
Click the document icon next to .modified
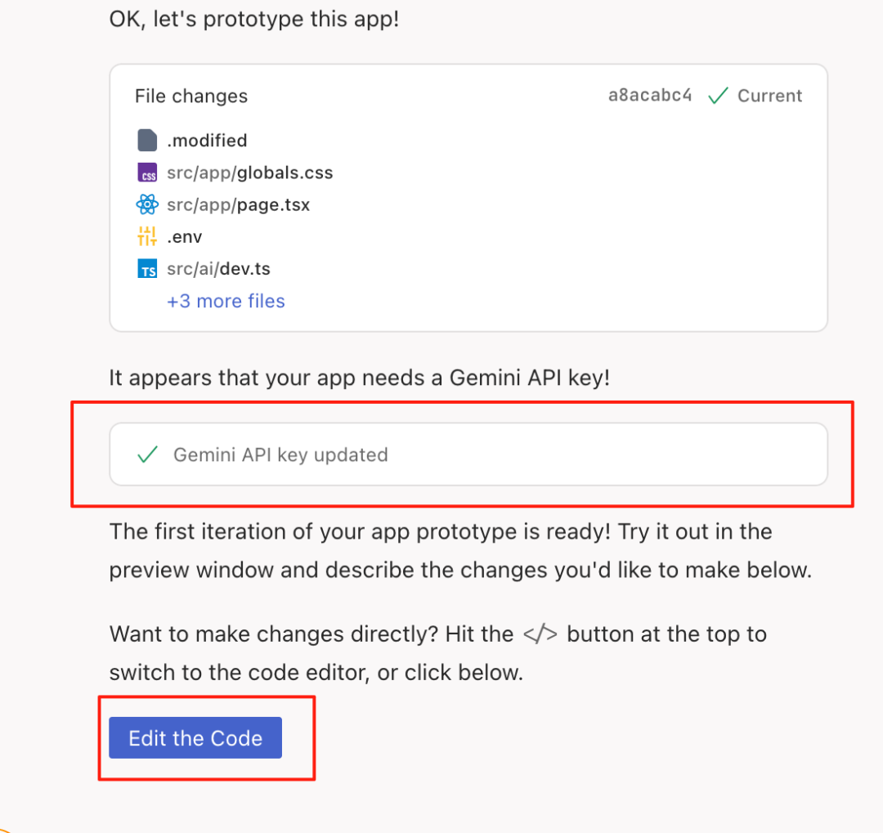click(x=147, y=139)
